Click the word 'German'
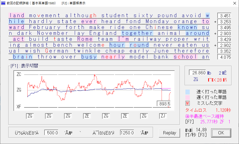 tap(57, 51)
